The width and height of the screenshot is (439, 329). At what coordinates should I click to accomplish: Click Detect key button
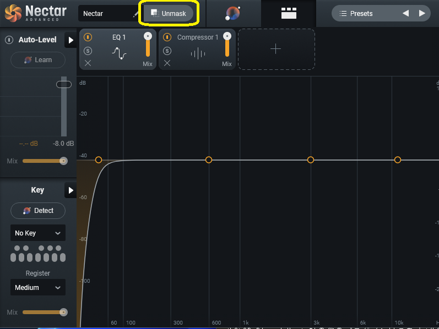(38, 210)
